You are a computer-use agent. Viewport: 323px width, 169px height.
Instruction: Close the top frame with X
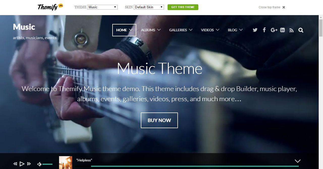(x=284, y=7)
